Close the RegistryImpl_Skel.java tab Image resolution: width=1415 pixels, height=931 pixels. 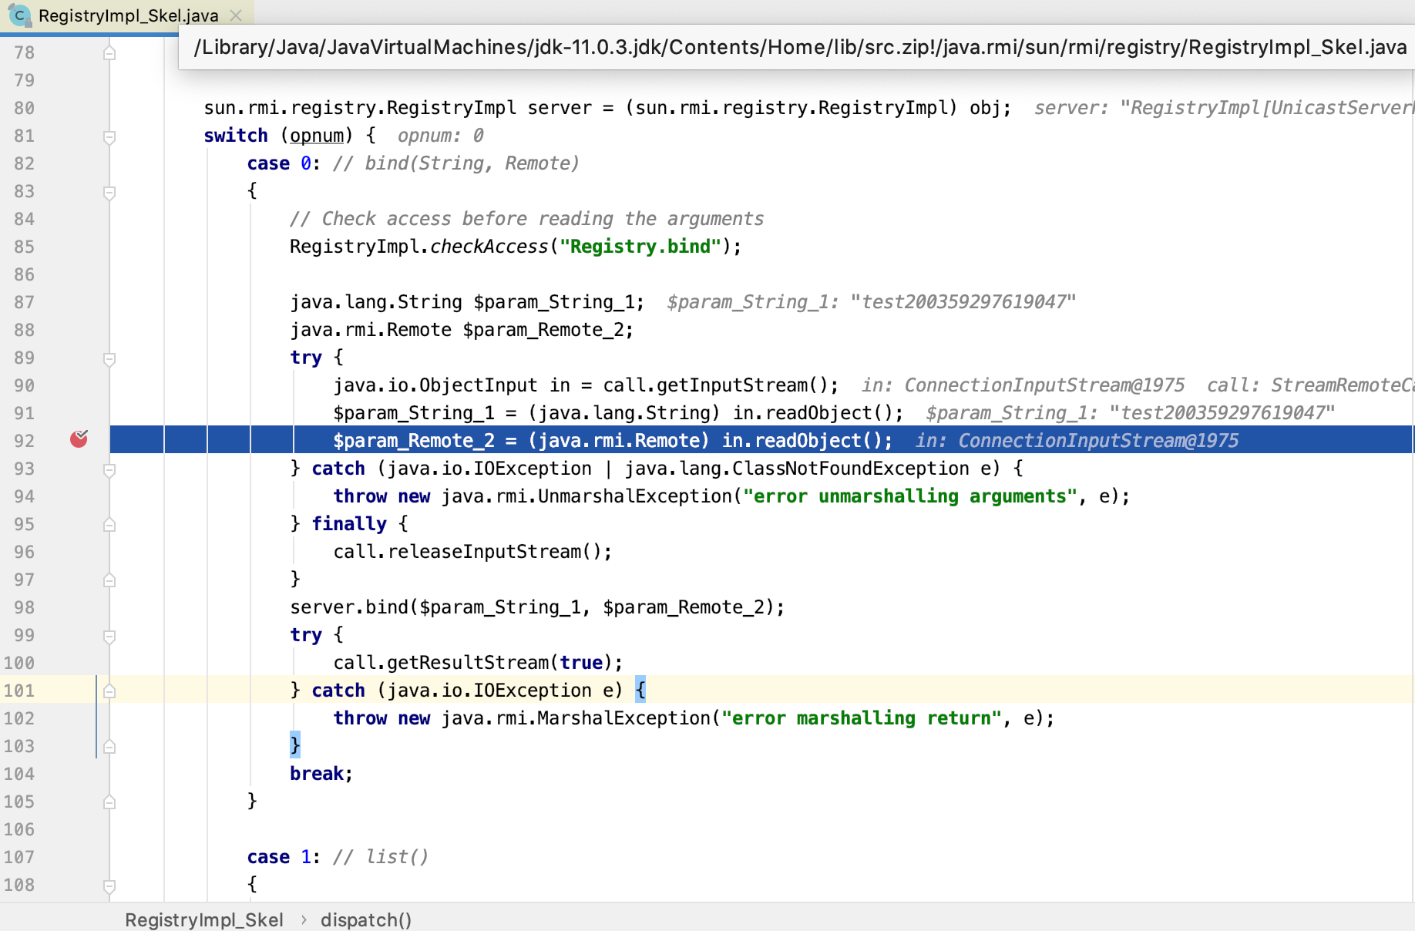pos(237,15)
